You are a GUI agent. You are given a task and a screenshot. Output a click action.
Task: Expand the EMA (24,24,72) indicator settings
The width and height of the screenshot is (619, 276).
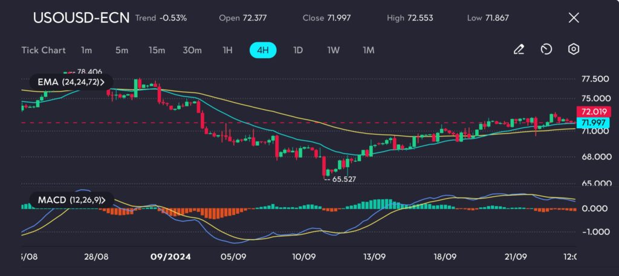(66, 82)
